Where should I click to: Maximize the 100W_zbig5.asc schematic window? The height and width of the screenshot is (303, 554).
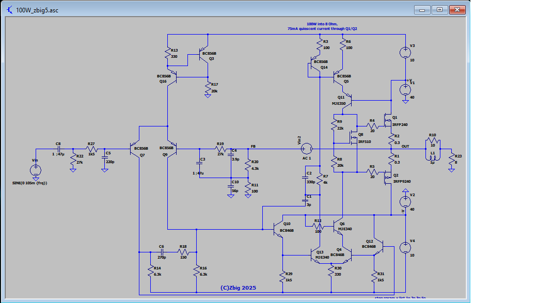(439, 10)
